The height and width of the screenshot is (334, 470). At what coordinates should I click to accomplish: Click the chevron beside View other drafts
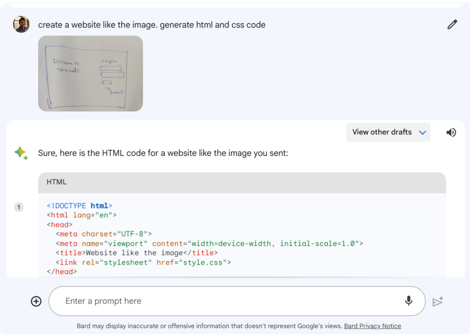[423, 133]
